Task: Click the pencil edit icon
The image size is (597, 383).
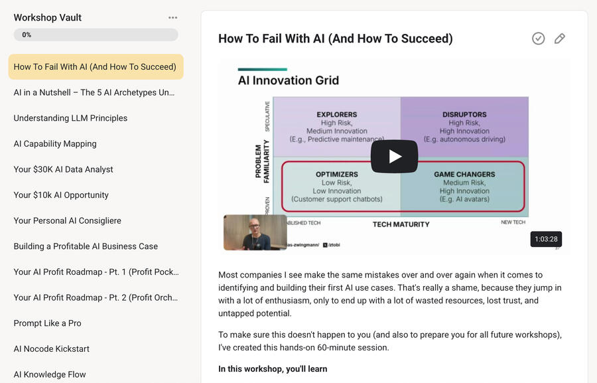Action: [560, 38]
